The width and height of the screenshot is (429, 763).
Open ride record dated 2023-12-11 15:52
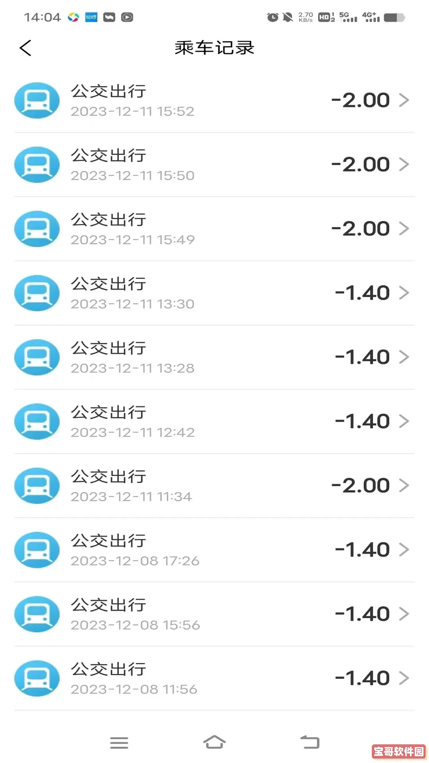click(x=214, y=101)
